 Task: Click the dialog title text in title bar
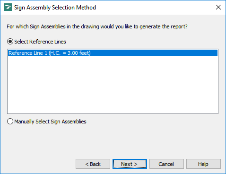(x=55, y=8)
